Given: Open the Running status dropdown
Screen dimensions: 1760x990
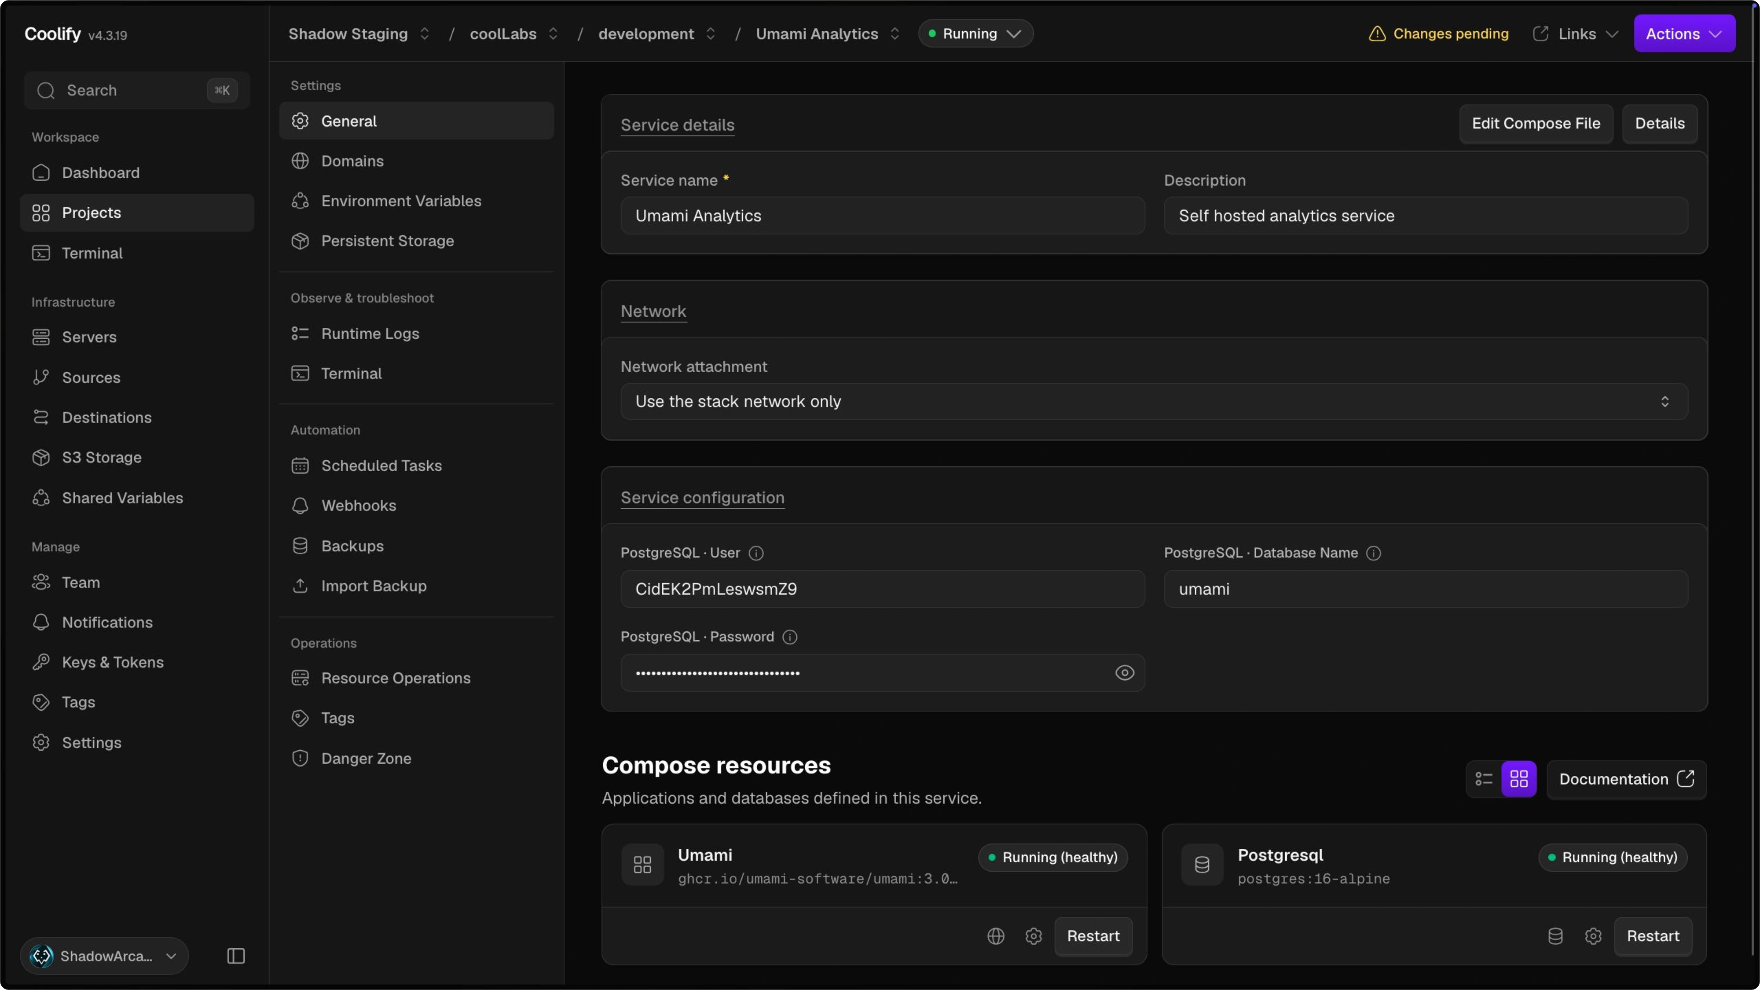Looking at the screenshot, I should (x=976, y=33).
